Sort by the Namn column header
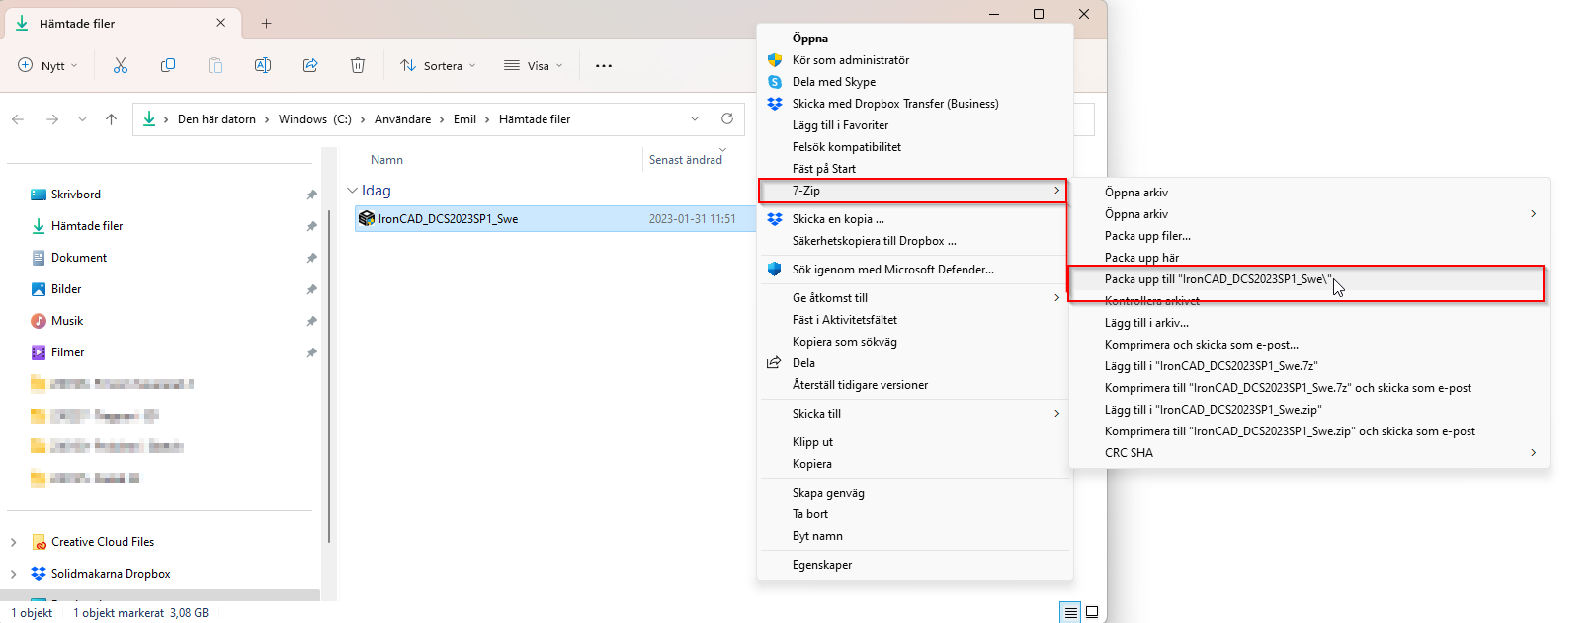The height and width of the screenshot is (623, 1596). click(x=386, y=160)
